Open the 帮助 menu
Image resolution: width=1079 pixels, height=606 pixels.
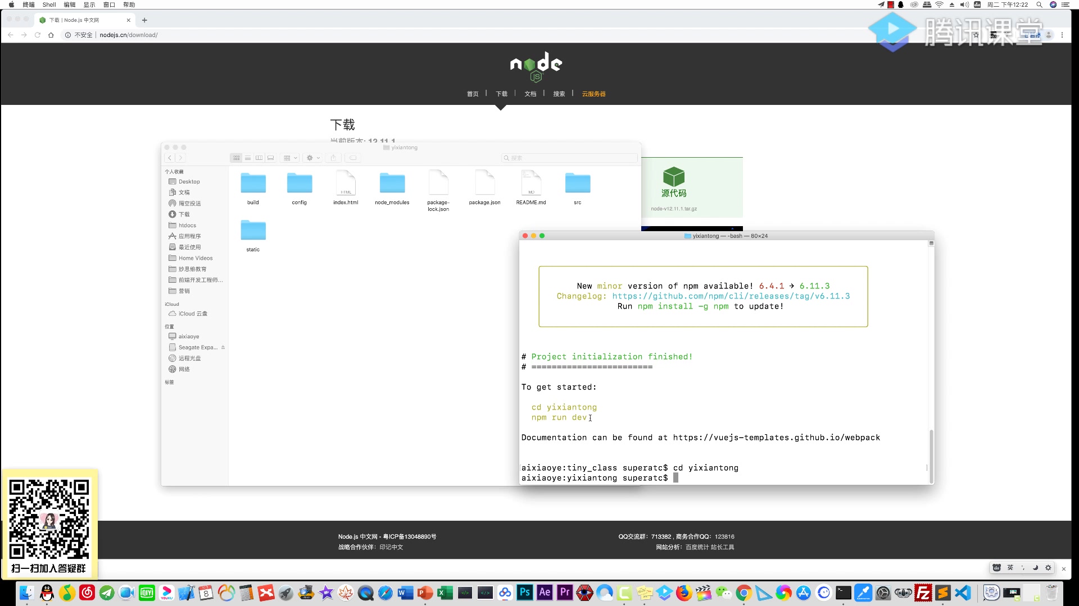(x=129, y=4)
